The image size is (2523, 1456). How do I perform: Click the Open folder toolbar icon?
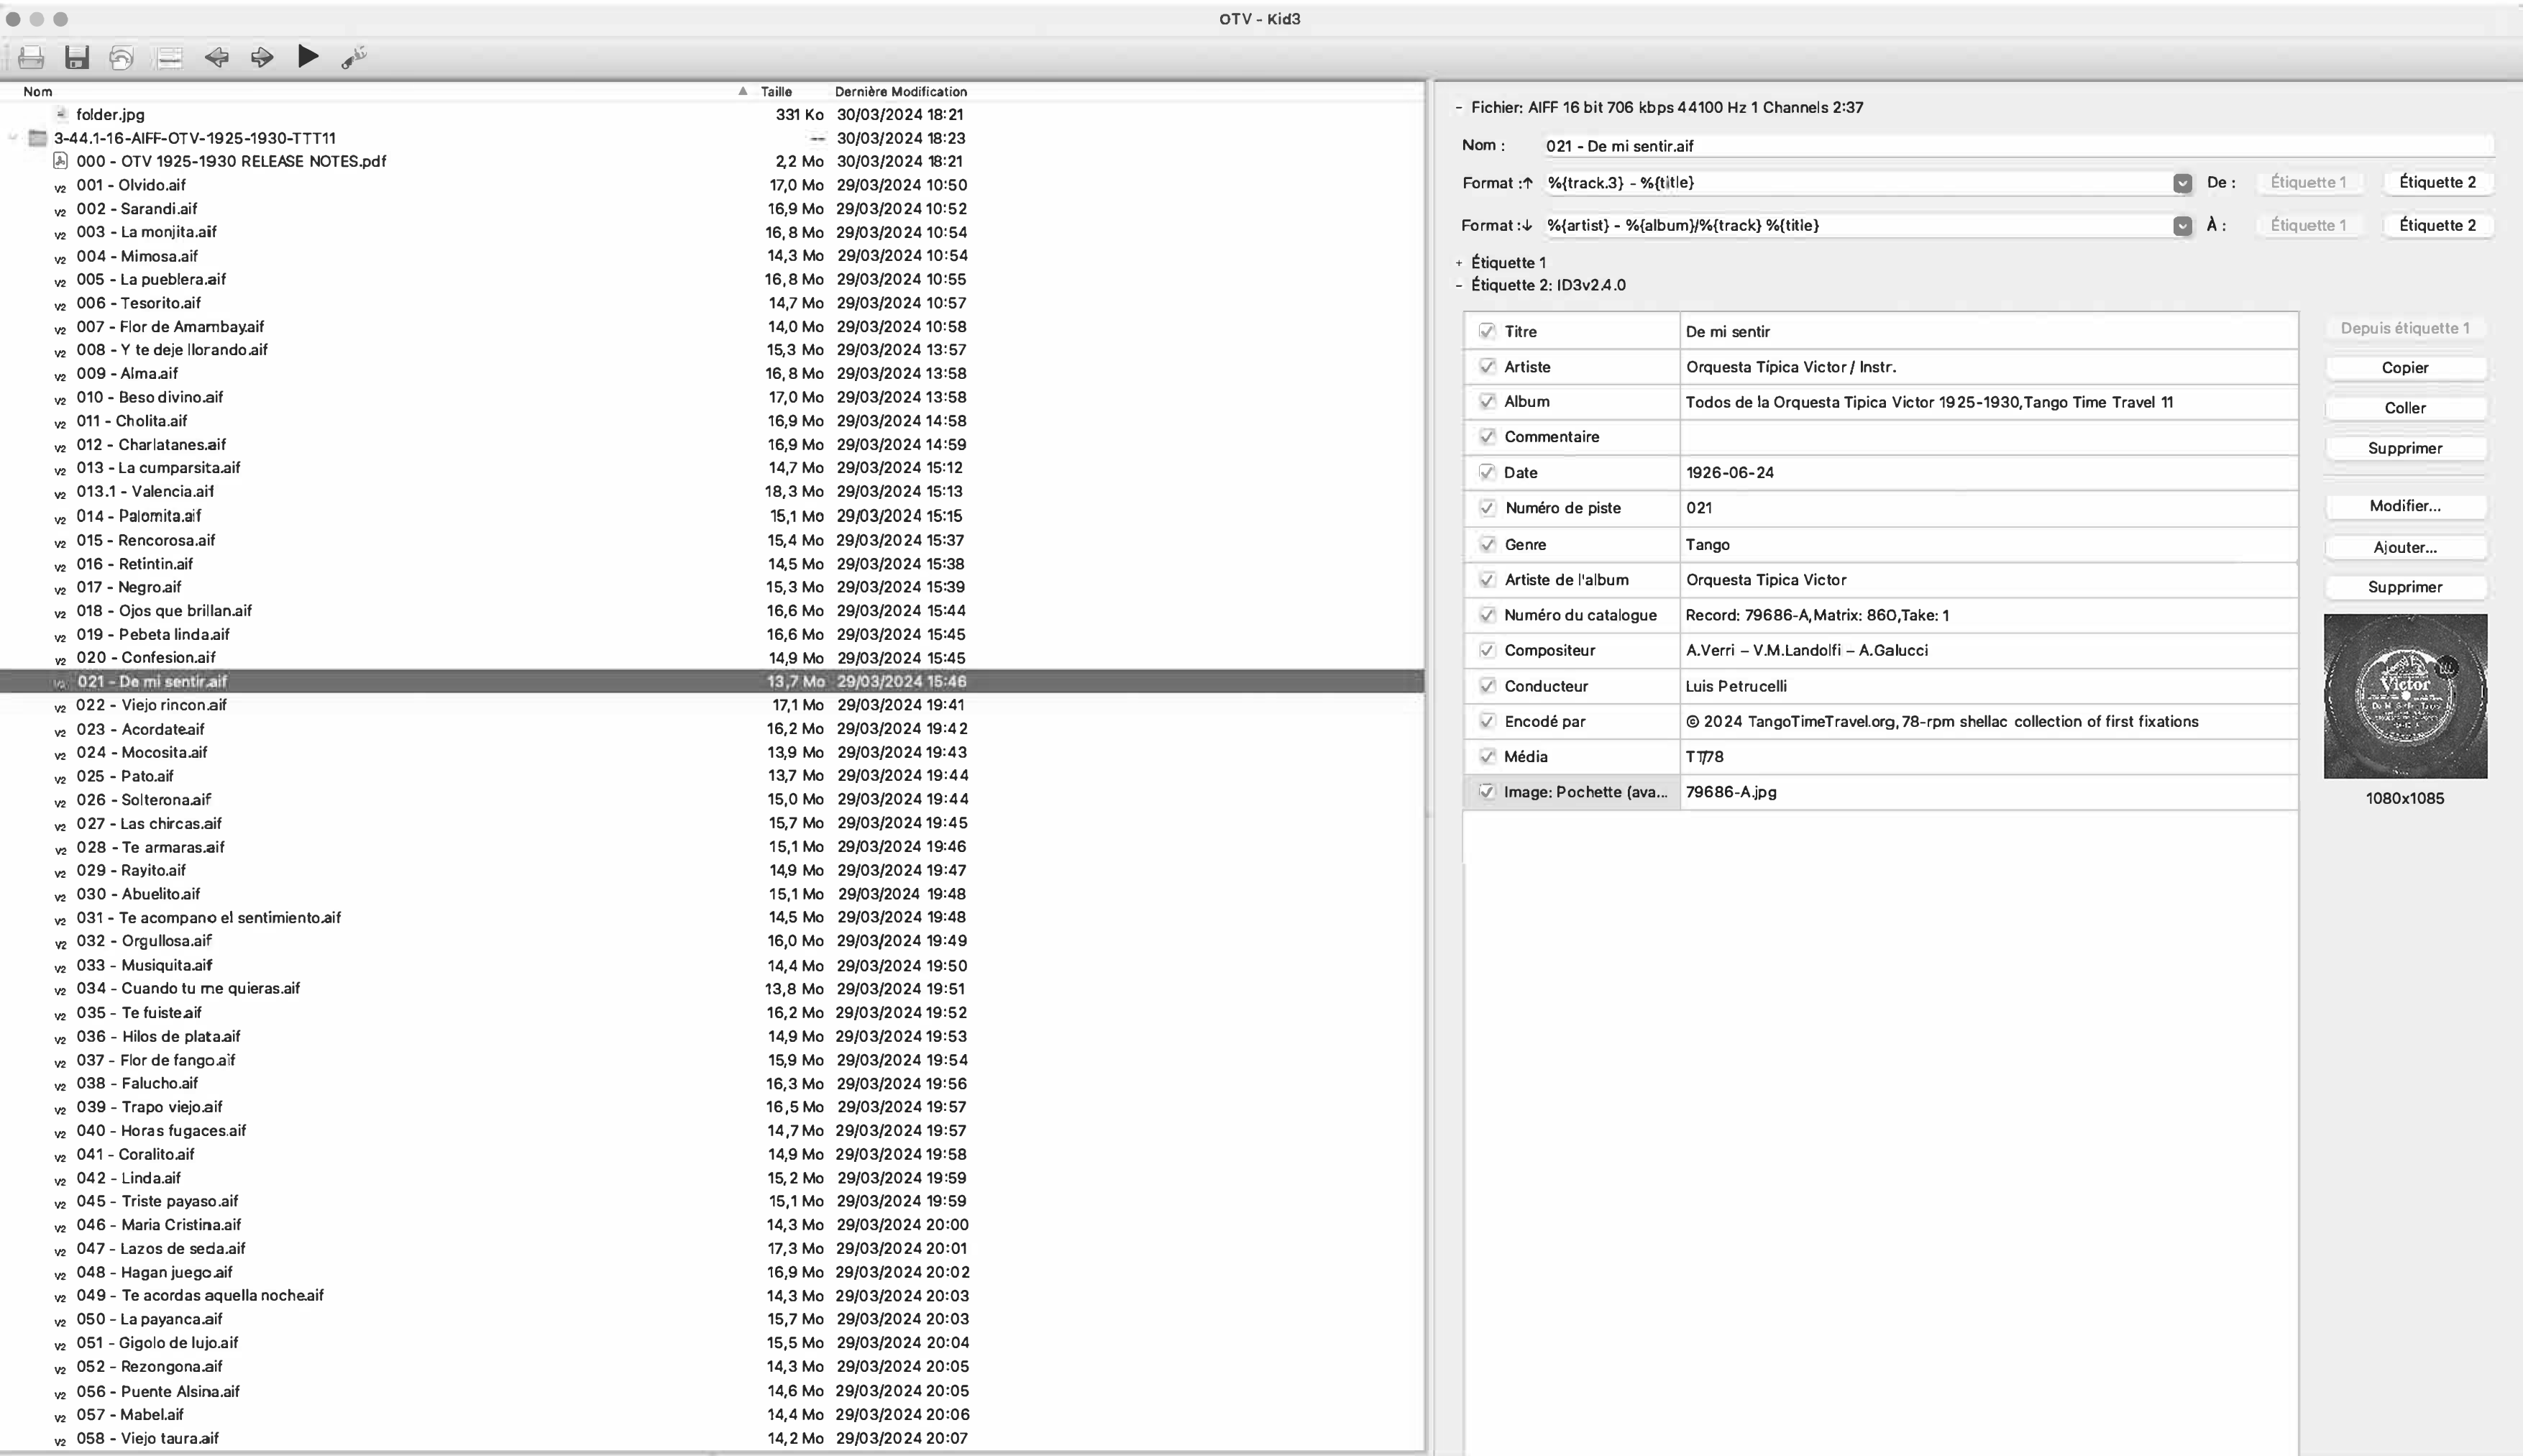point(31,57)
